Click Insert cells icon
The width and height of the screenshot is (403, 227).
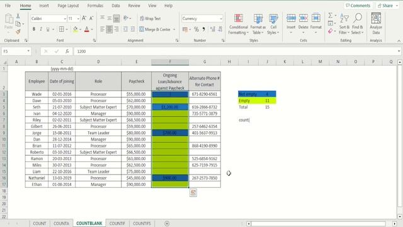291,18
